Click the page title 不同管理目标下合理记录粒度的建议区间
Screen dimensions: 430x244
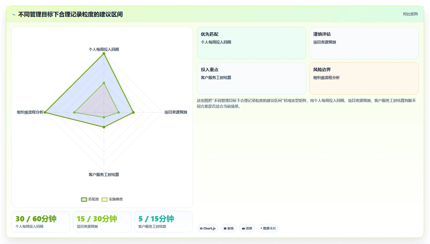click(x=70, y=14)
